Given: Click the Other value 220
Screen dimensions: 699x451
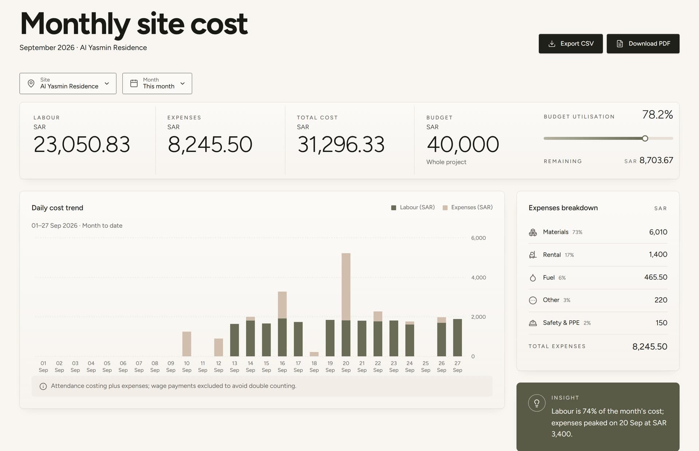Looking at the screenshot, I should pos(661,300).
